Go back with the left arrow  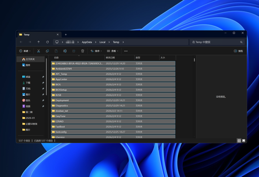coord(21,42)
